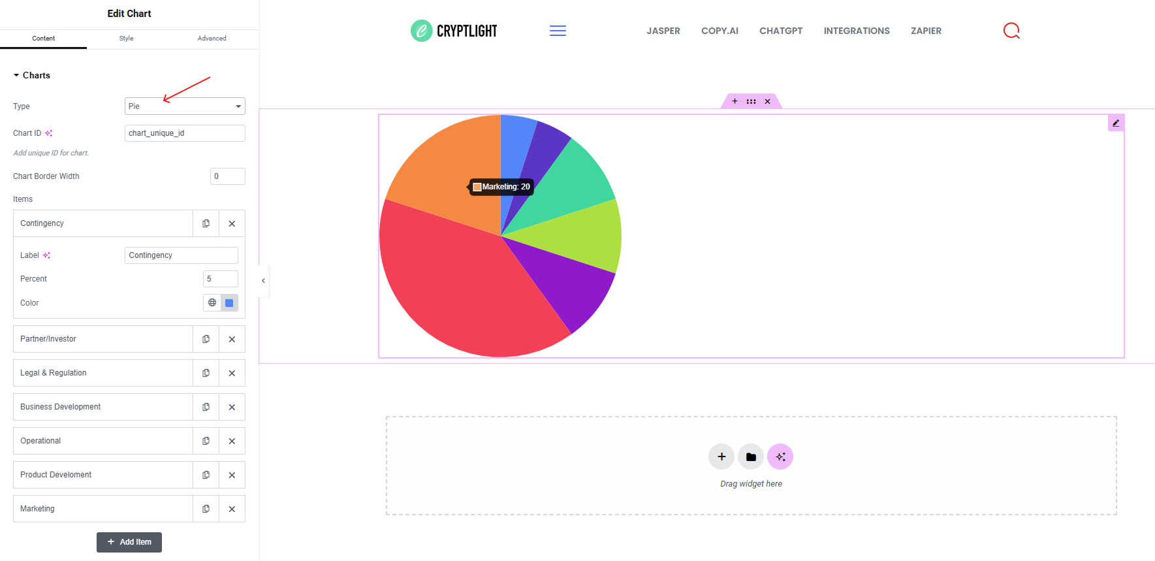Duplicate the Partner/Investor item
1155x561 pixels.
pyautogui.click(x=206, y=339)
